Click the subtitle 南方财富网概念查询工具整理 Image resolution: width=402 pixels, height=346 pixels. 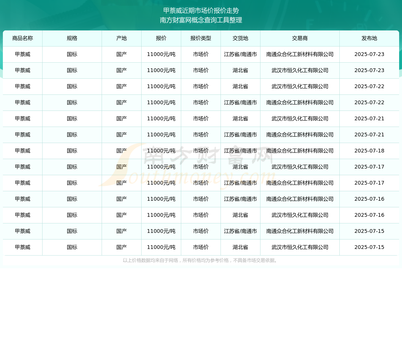coord(201,20)
